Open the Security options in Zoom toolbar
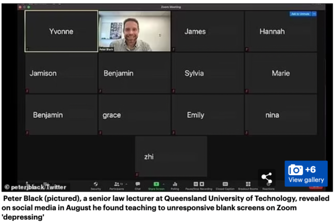Screen dimensions: 335x224 [x=96, y=185]
